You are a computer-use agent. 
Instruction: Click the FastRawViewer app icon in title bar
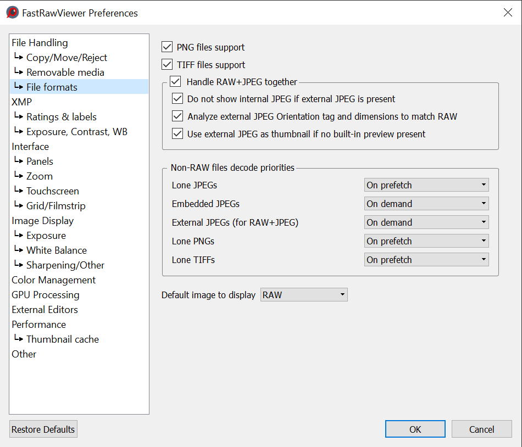(x=12, y=13)
